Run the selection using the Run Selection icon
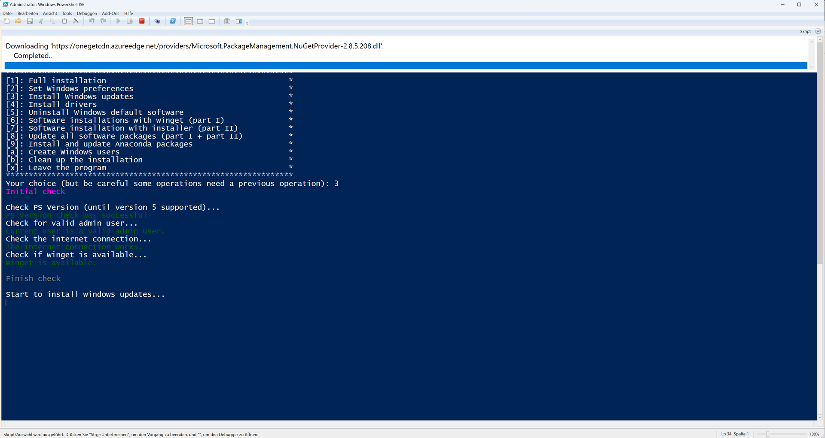This screenshot has height=438, width=825. (x=130, y=21)
